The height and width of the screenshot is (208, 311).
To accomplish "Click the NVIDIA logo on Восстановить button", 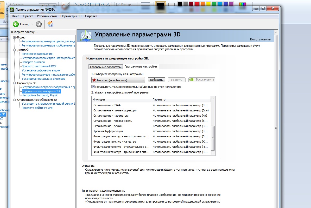I will 191,79.
